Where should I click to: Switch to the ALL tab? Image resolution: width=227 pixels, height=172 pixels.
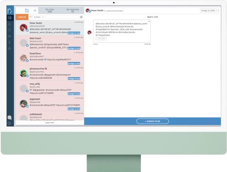click(27, 10)
